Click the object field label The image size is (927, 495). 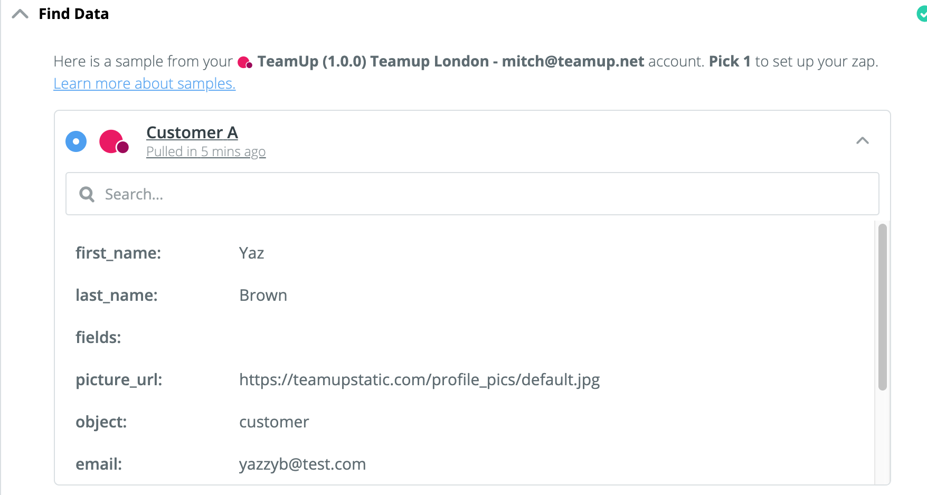(101, 422)
